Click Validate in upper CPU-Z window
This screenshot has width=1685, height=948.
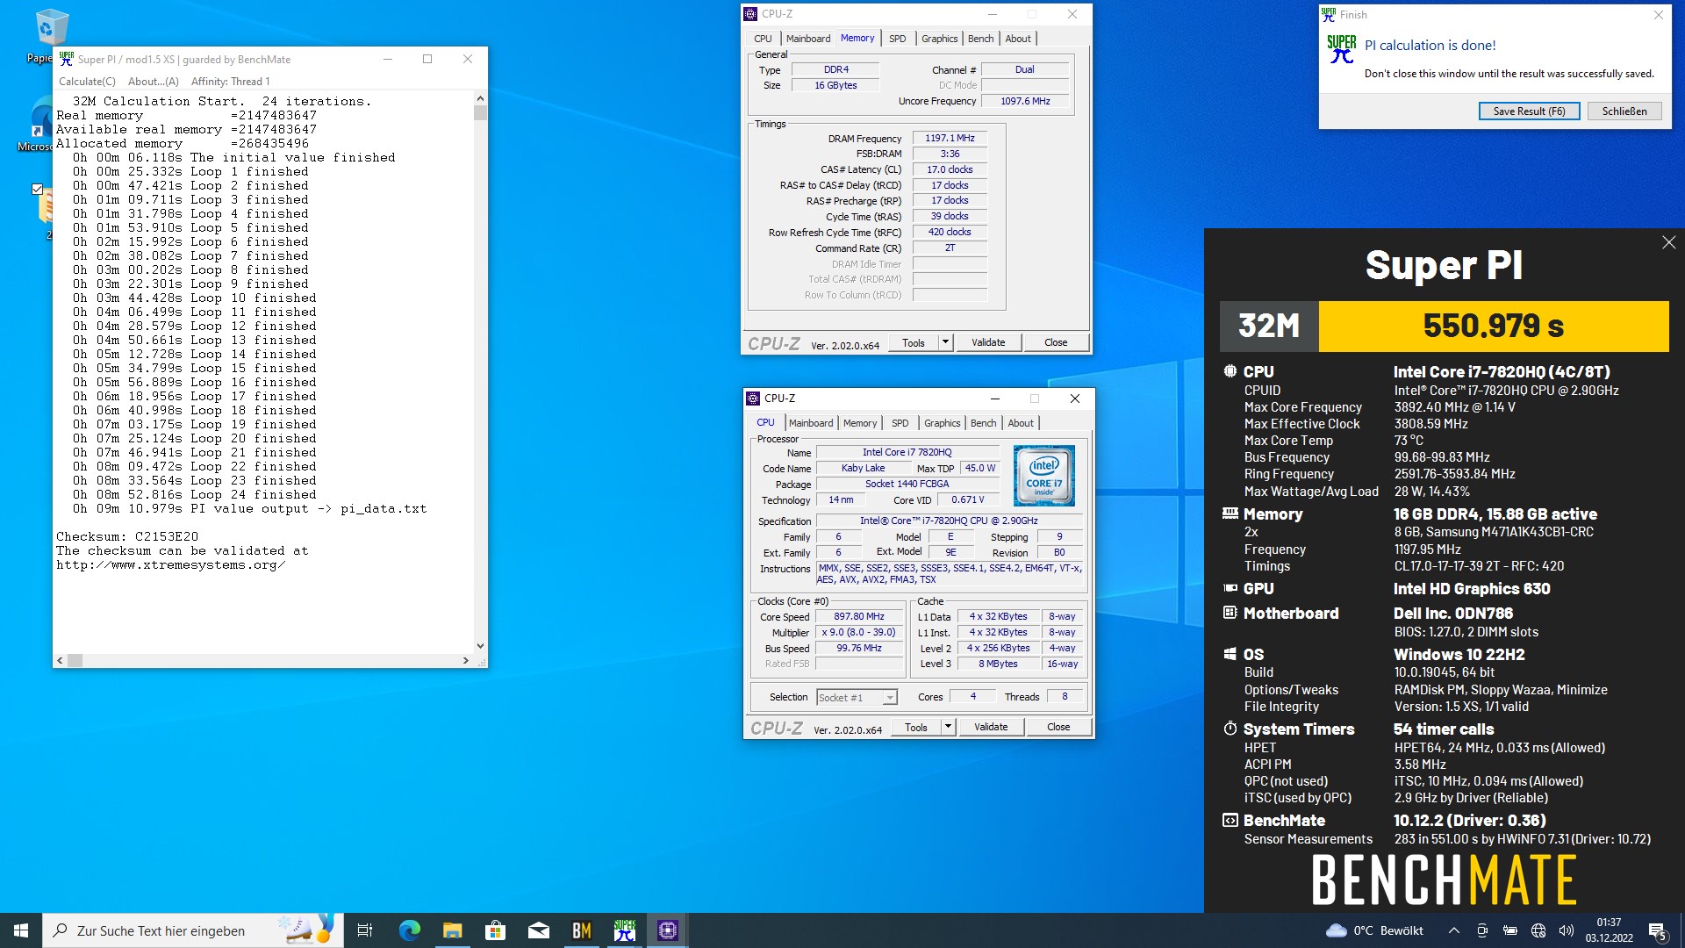pyautogui.click(x=988, y=343)
